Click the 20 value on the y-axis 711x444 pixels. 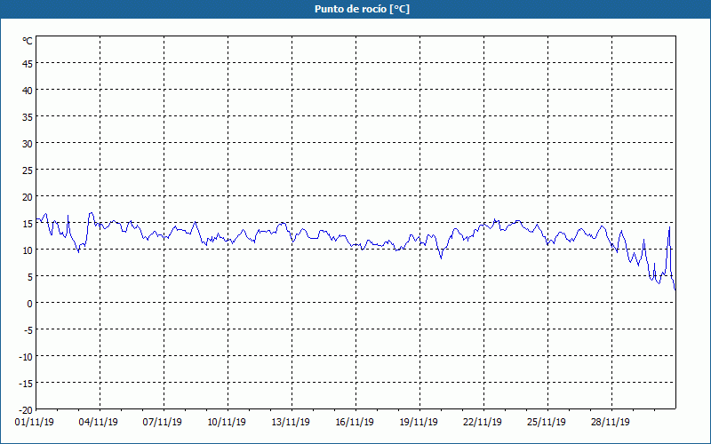(x=28, y=197)
